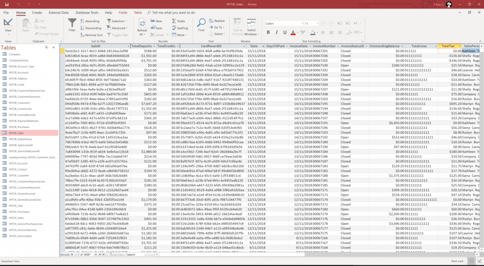Toggle Underline formatting

coord(285,33)
